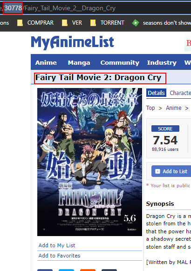
Task: Open the Industry navigation menu
Action: (x=162, y=62)
